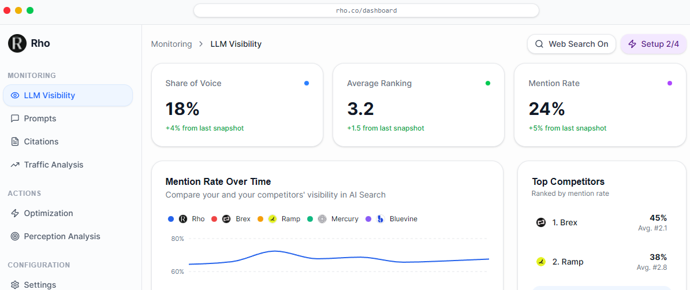Click the blue Rho line in chart
Viewport: 690px width, 290px height.
339,258
